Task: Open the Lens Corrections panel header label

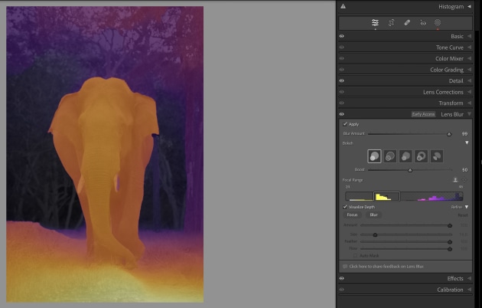Action: pyautogui.click(x=443, y=92)
